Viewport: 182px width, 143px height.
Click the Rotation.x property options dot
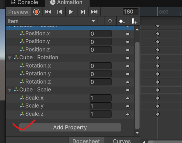pos(127,66)
